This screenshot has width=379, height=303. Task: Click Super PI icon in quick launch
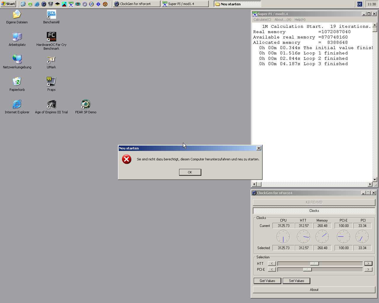(71, 4)
